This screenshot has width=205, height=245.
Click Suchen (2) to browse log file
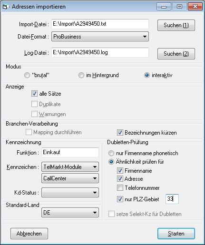[176, 54]
